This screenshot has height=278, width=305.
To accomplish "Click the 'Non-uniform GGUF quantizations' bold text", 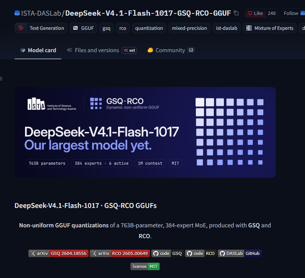I will 64,225.
